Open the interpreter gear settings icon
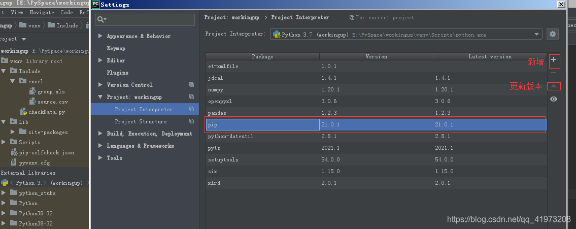Screen dimensions: 576x229 [x=553, y=34]
